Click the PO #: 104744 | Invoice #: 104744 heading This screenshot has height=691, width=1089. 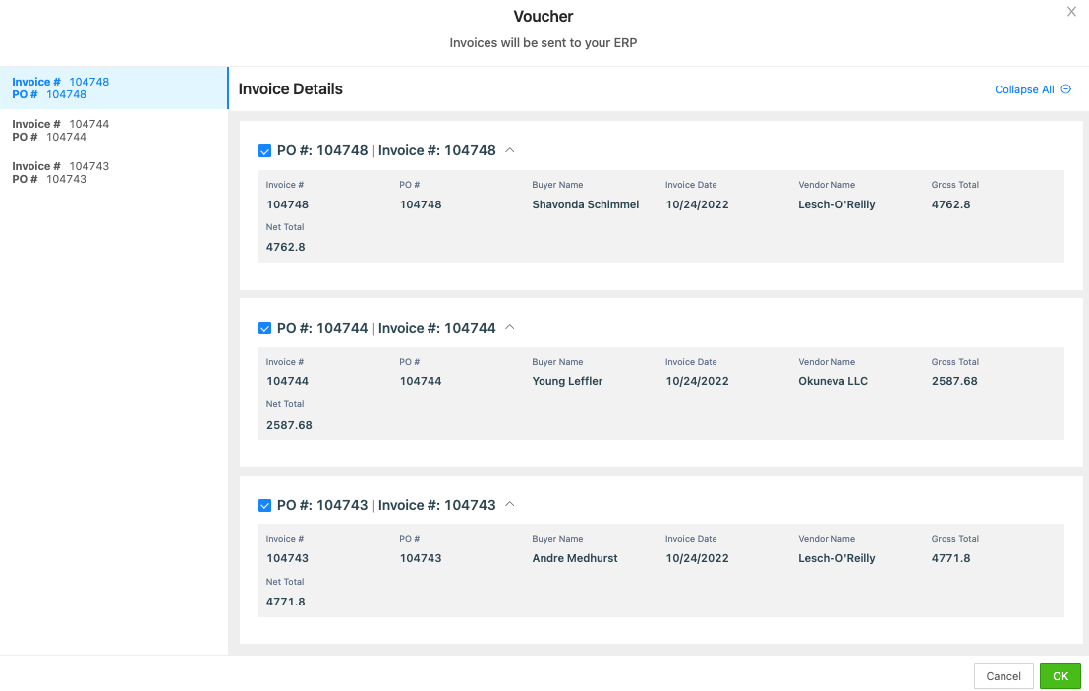(x=386, y=328)
